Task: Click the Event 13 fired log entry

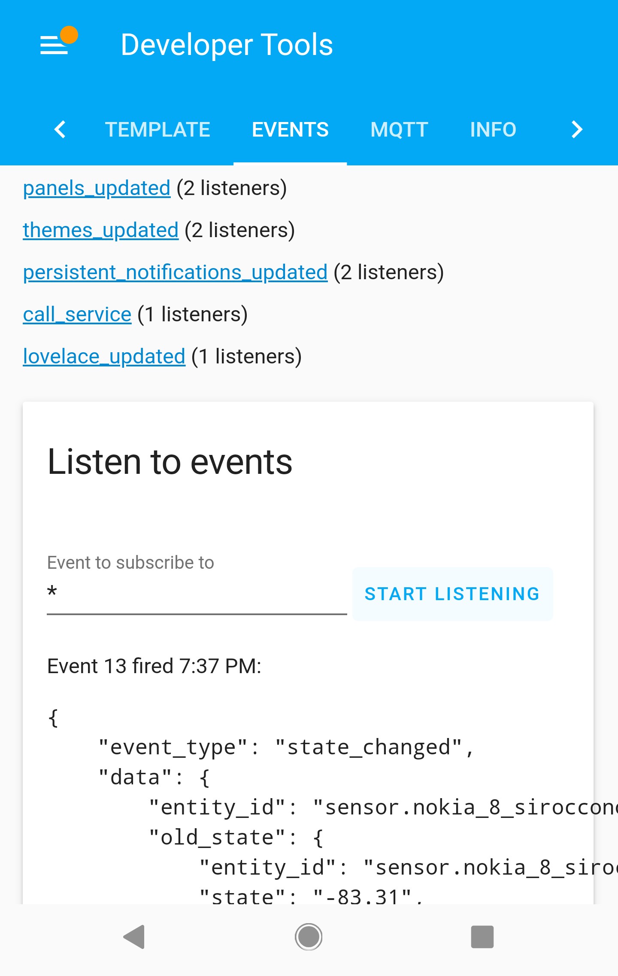Action: coord(154,666)
